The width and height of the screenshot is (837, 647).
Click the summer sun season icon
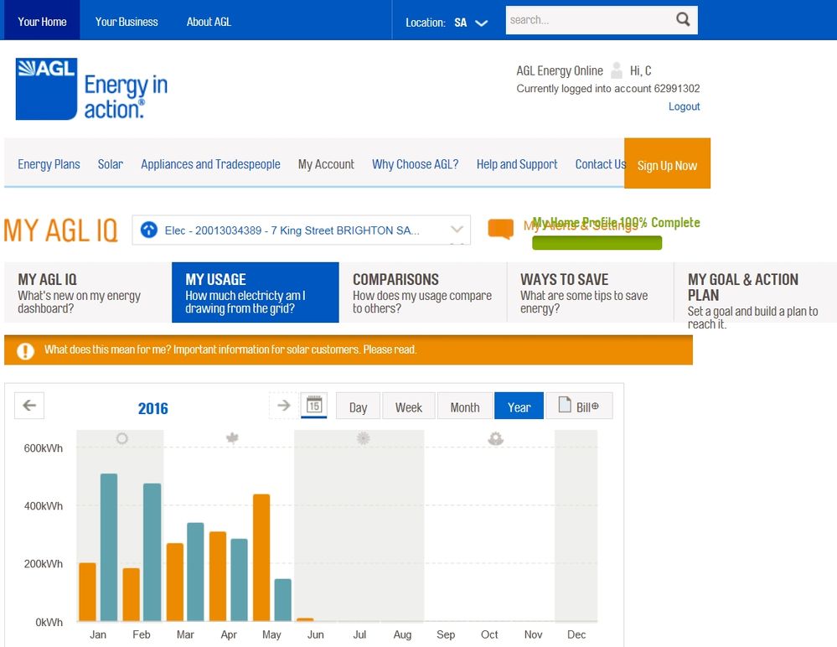122,438
